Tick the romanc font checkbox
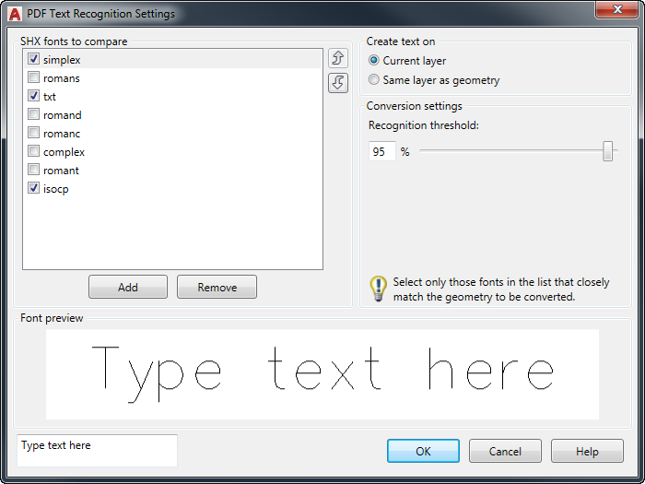The width and height of the screenshot is (645, 484). click(33, 133)
